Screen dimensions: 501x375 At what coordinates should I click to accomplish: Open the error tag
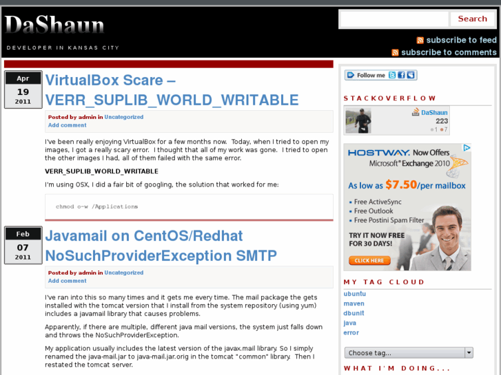(x=351, y=333)
